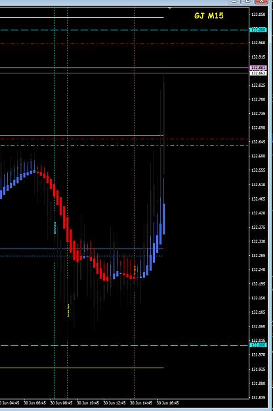Click the 131.880 price scale value
273x411 pixels.
258,383
